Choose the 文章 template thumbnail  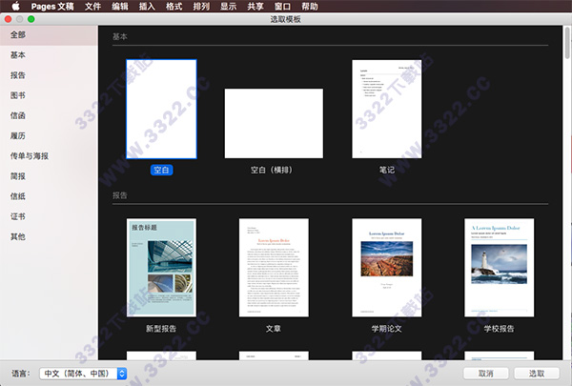pos(274,268)
